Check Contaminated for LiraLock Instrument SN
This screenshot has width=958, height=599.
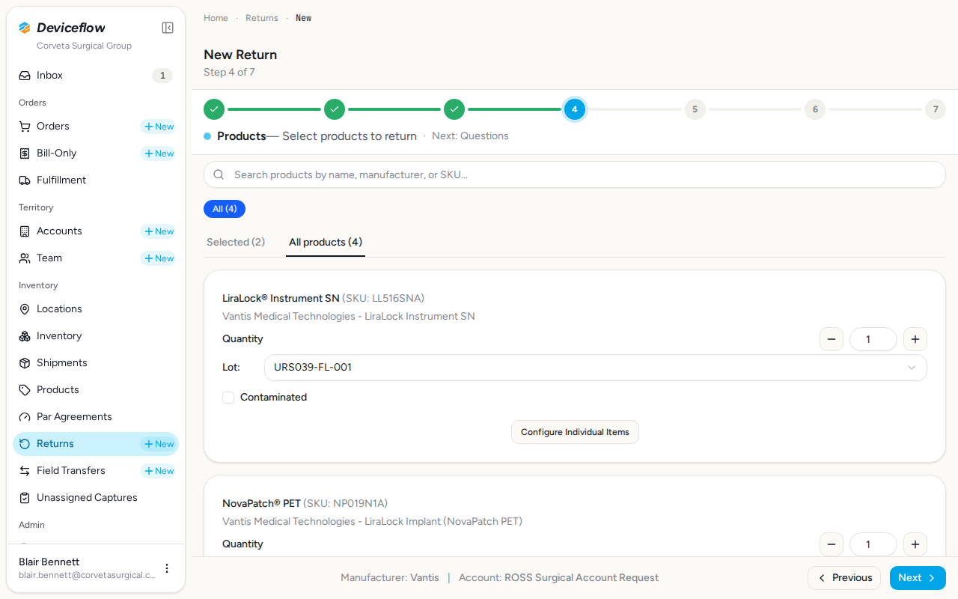point(228,398)
